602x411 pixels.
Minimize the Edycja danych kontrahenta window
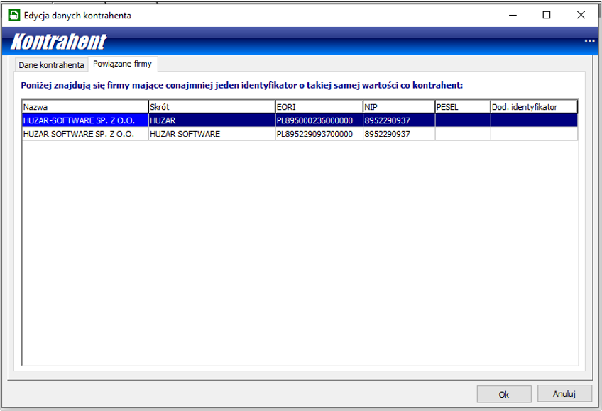pos(513,15)
